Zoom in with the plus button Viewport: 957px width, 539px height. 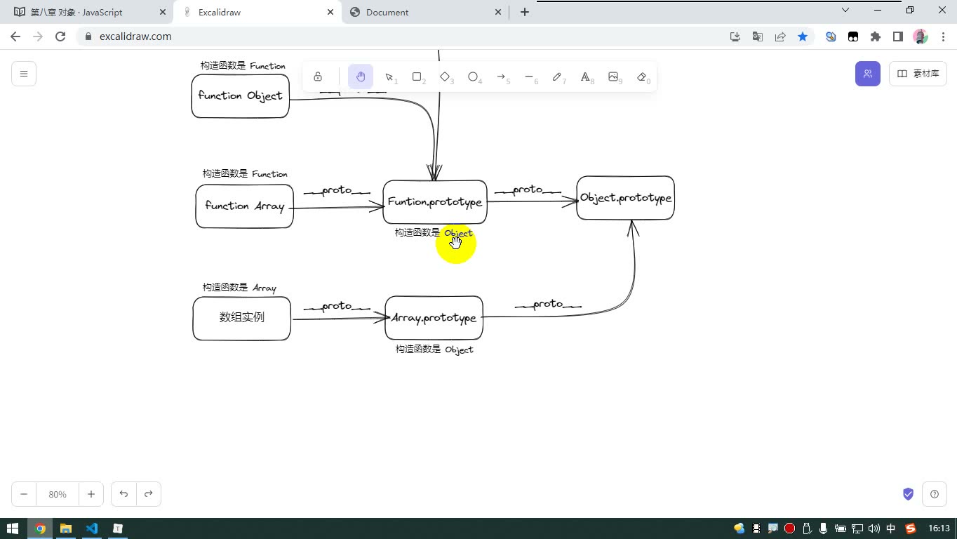[91, 494]
